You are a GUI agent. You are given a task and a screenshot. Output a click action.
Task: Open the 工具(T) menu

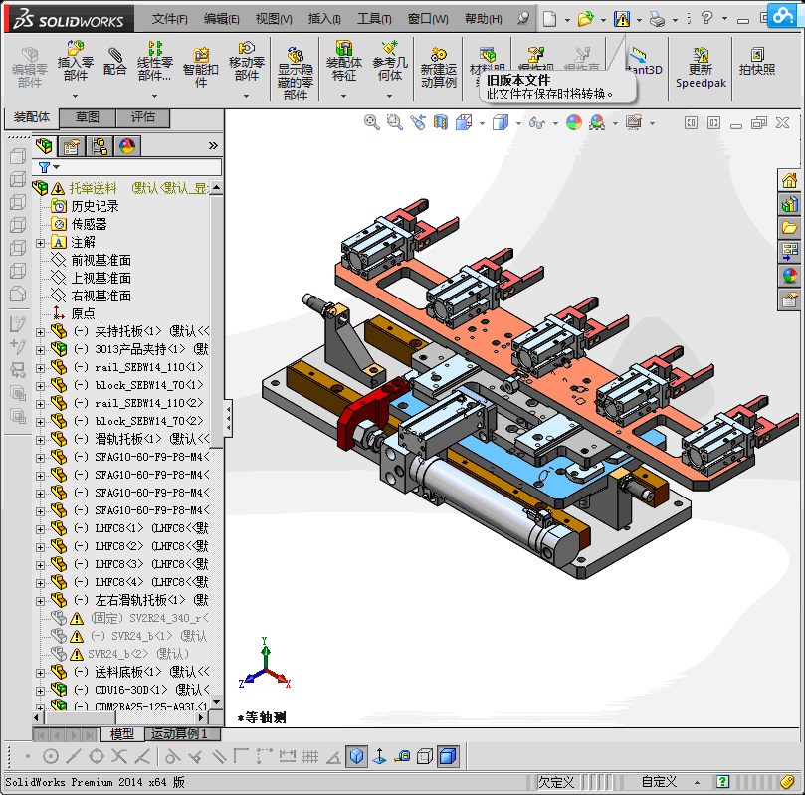(x=374, y=19)
